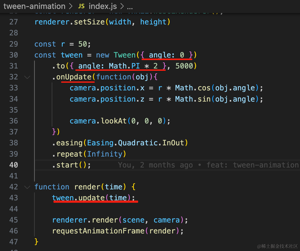The height and width of the screenshot is (251, 300).
Task: Click requestAnimationFrame(render) call
Action: pyautogui.click(x=118, y=231)
